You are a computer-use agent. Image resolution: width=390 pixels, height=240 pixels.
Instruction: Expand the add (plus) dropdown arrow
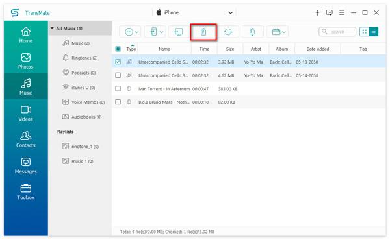tap(136, 32)
